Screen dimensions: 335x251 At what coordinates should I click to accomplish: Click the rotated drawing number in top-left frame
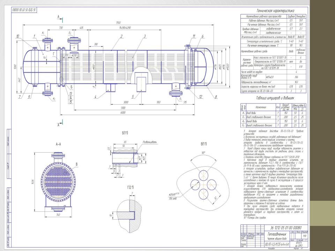(24, 10)
